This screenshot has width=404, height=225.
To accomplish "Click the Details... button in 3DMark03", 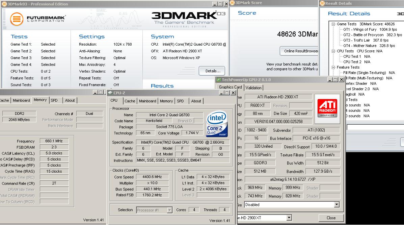I will point(213,71).
